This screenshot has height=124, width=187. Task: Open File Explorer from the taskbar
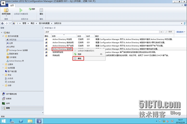30,121
